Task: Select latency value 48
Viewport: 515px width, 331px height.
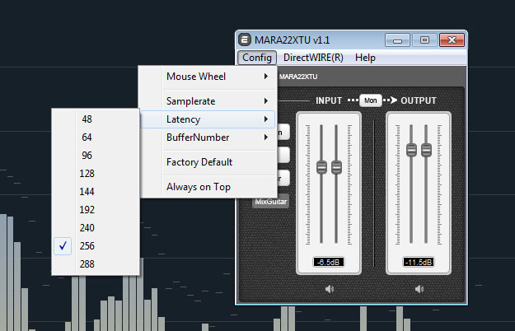Action: click(x=96, y=119)
